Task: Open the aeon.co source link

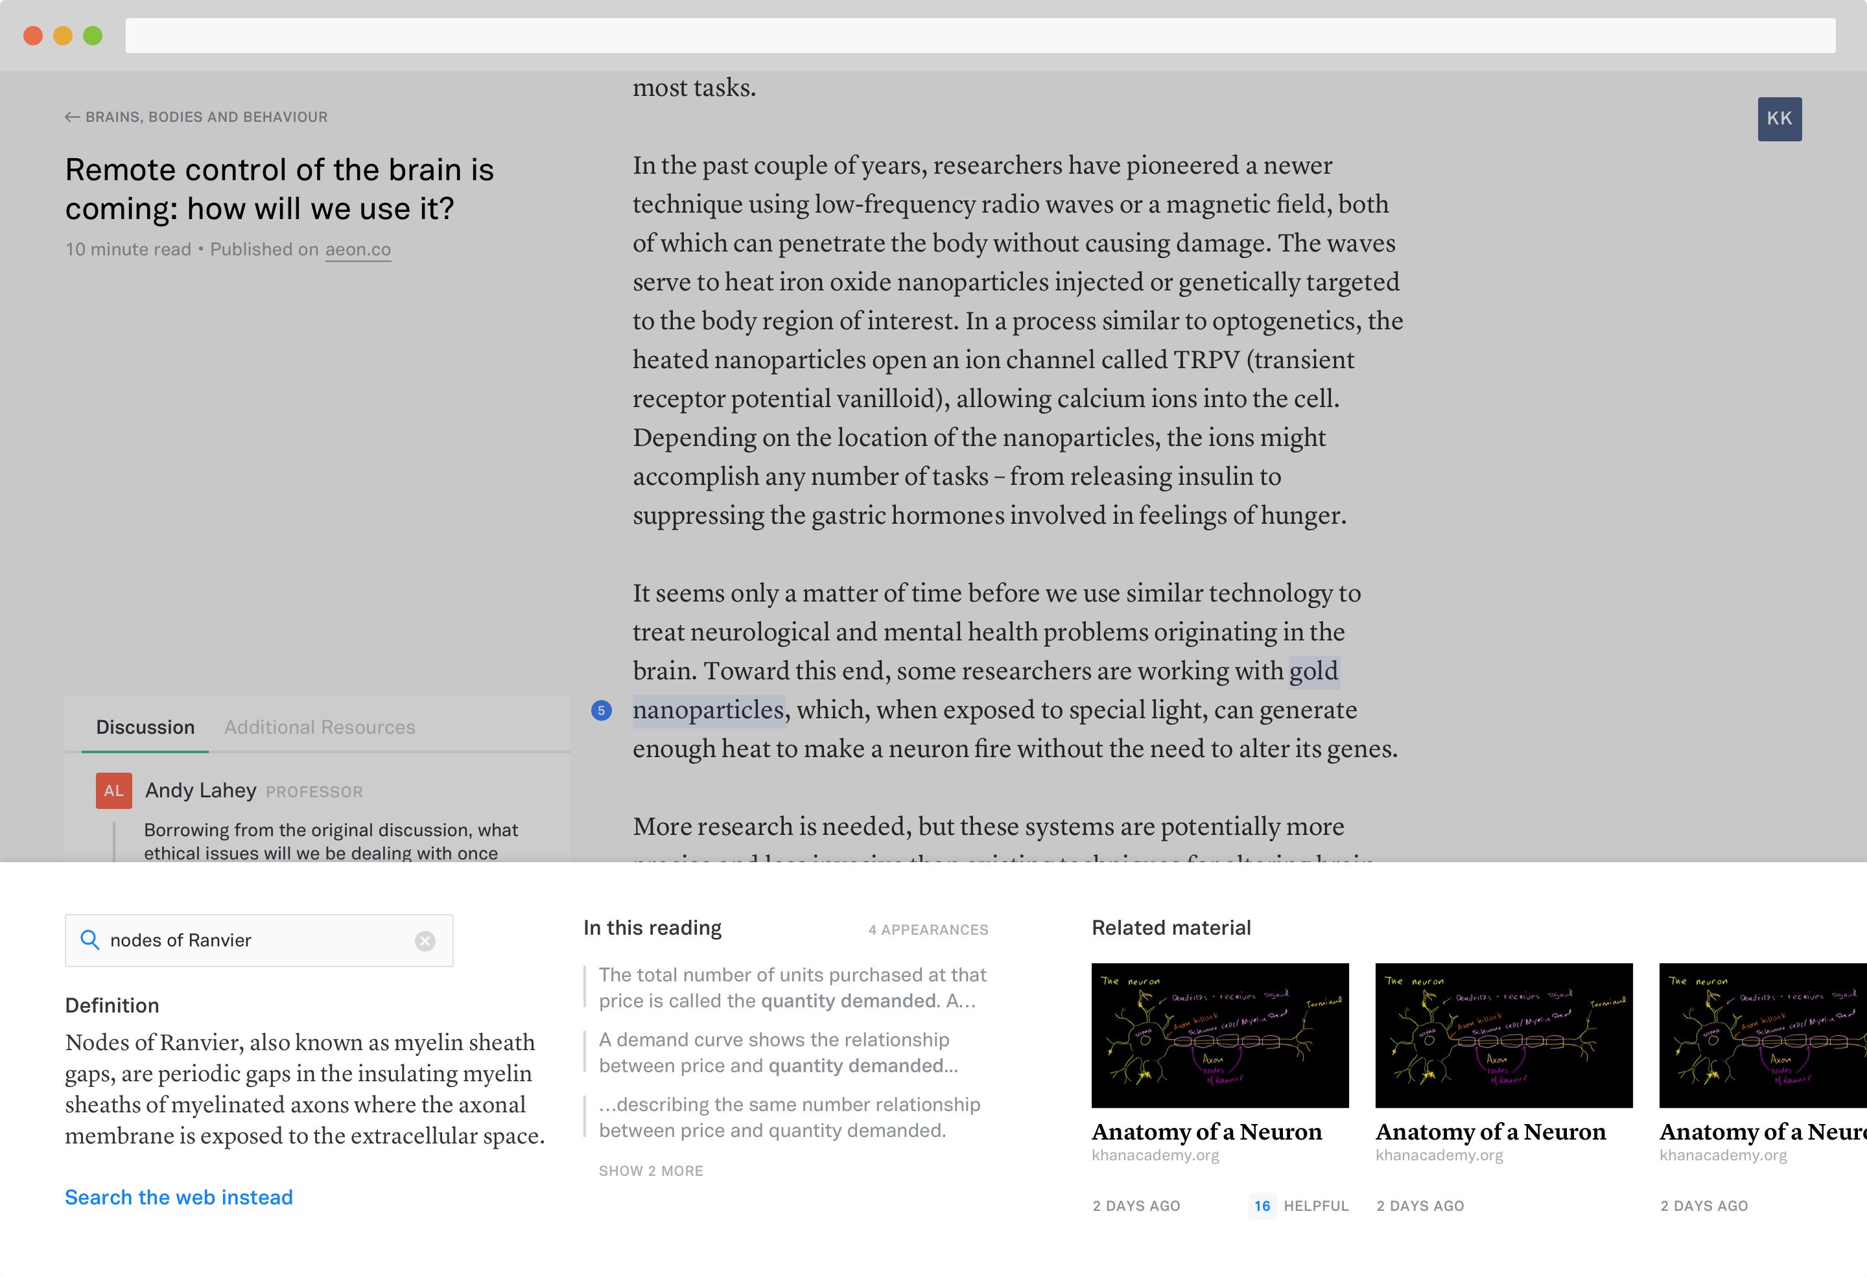Action: click(357, 250)
